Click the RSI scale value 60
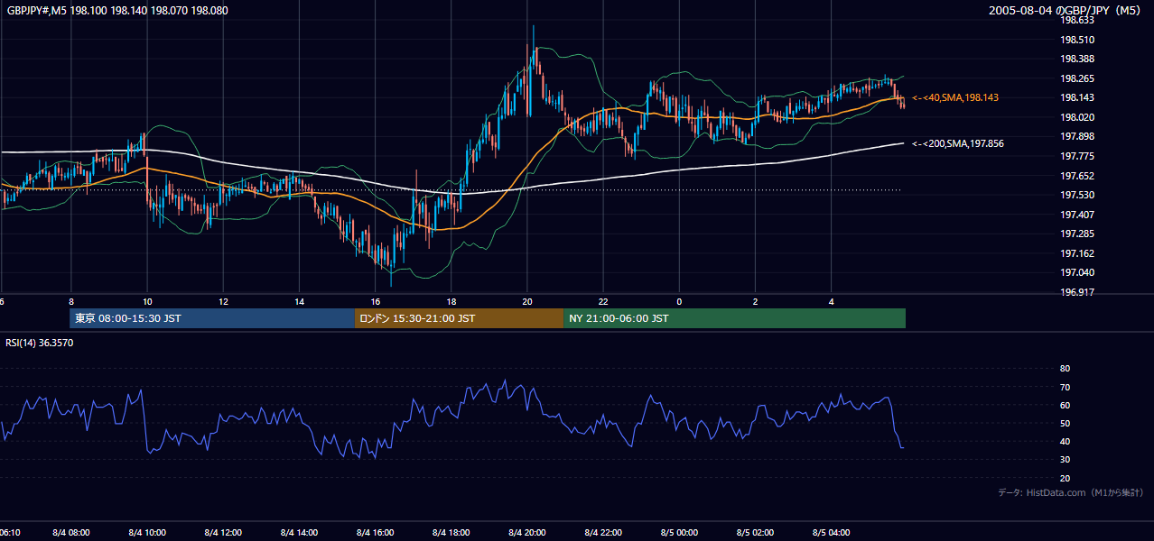Image resolution: width=1154 pixels, height=541 pixels. pos(1065,405)
